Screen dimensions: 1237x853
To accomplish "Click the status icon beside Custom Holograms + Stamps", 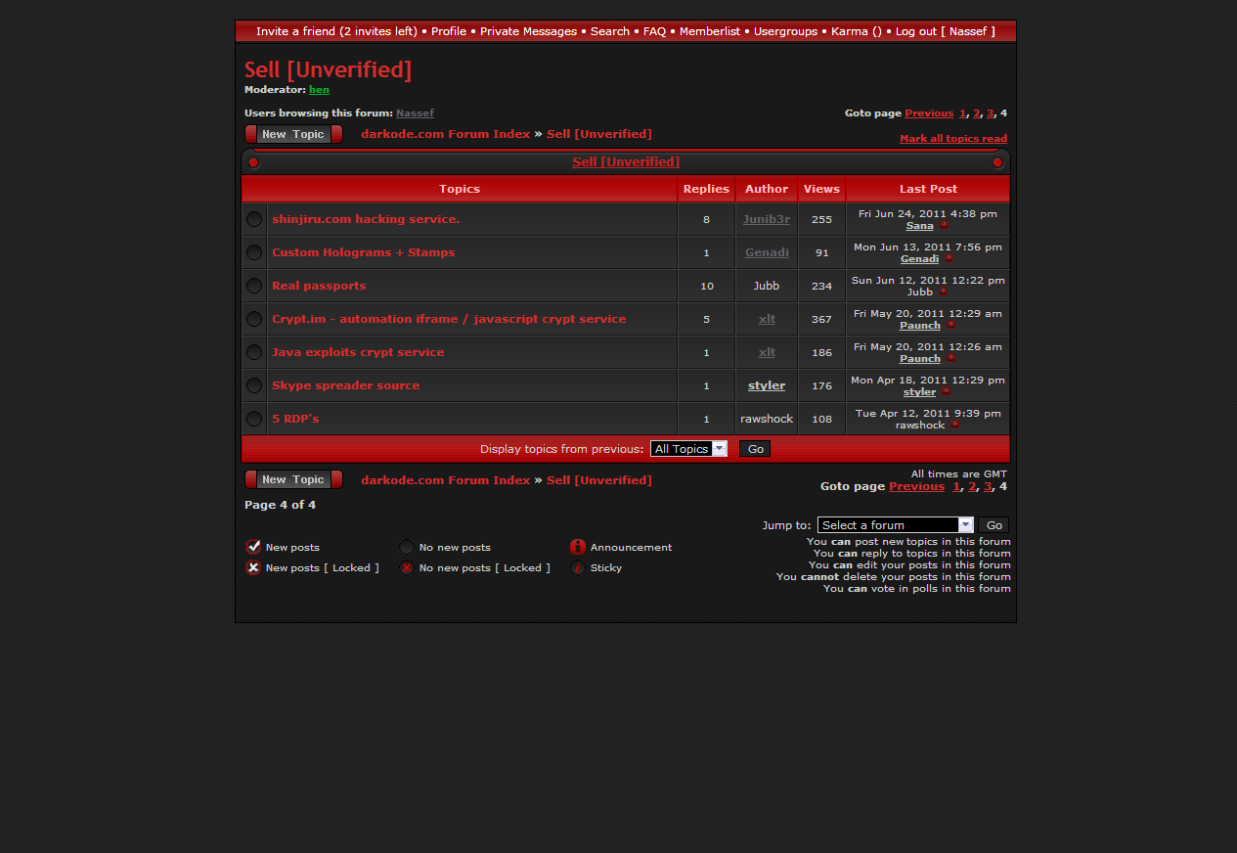I will click(254, 252).
